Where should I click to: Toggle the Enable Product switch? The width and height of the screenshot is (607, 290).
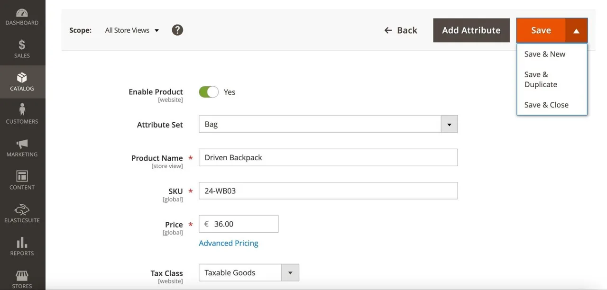pyautogui.click(x=209, y=92)
